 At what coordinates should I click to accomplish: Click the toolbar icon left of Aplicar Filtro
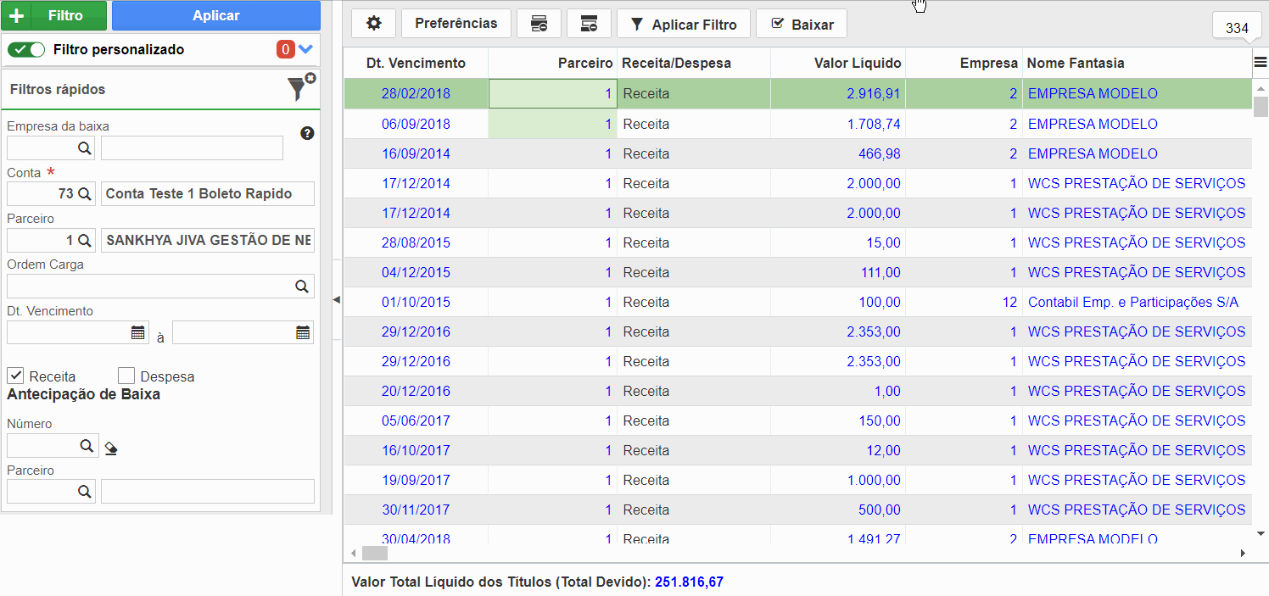point(589,24)
